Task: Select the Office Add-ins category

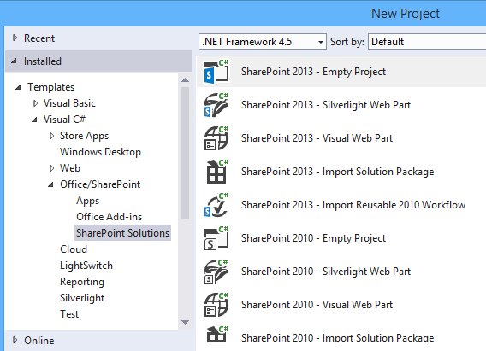Action: 110,217
